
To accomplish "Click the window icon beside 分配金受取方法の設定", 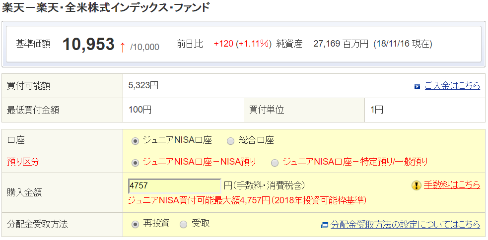I will tap(325, 225).
